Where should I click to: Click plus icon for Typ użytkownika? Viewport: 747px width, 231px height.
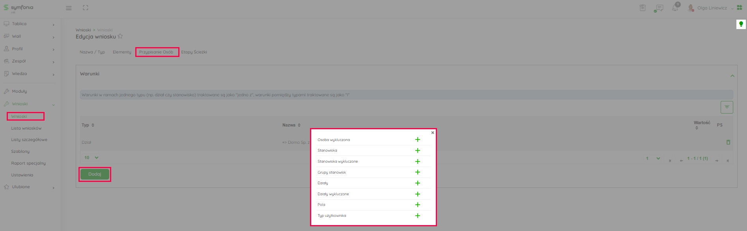coord(417,216)
